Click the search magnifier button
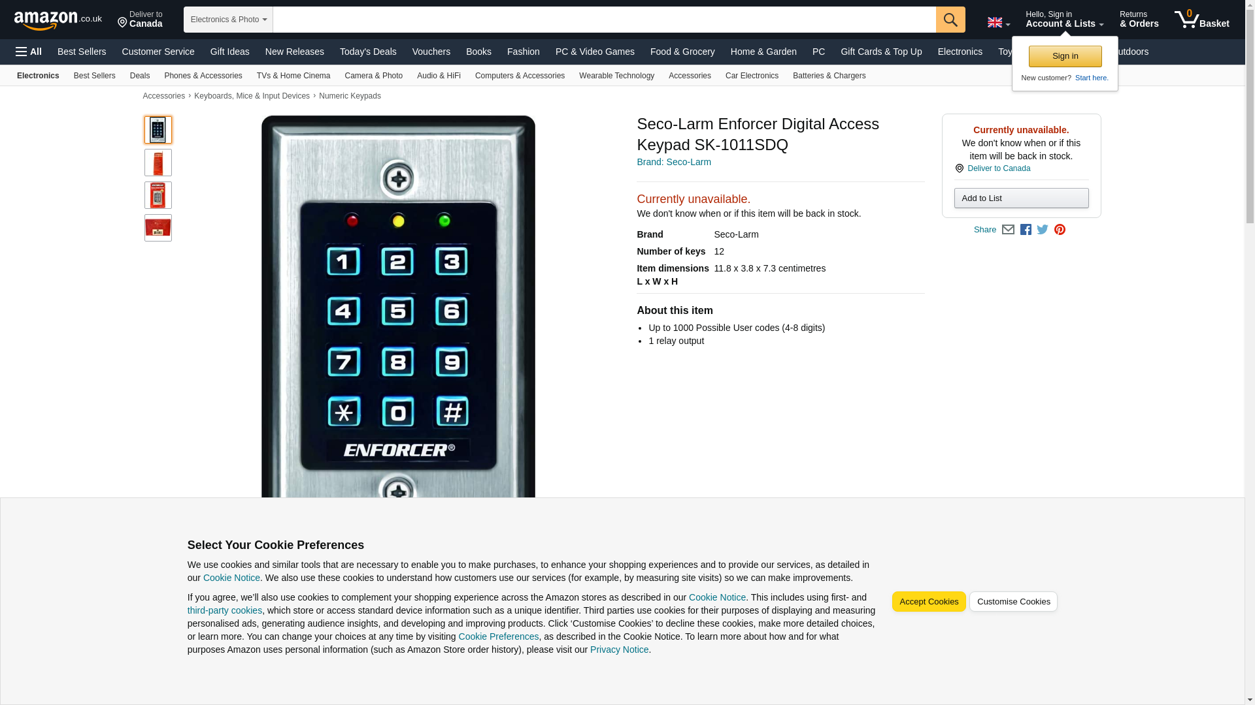The height and width of the screenshot is (705, 1255). coord(950,20)
